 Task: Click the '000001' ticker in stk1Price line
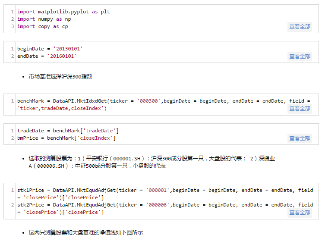pos(159,191)
